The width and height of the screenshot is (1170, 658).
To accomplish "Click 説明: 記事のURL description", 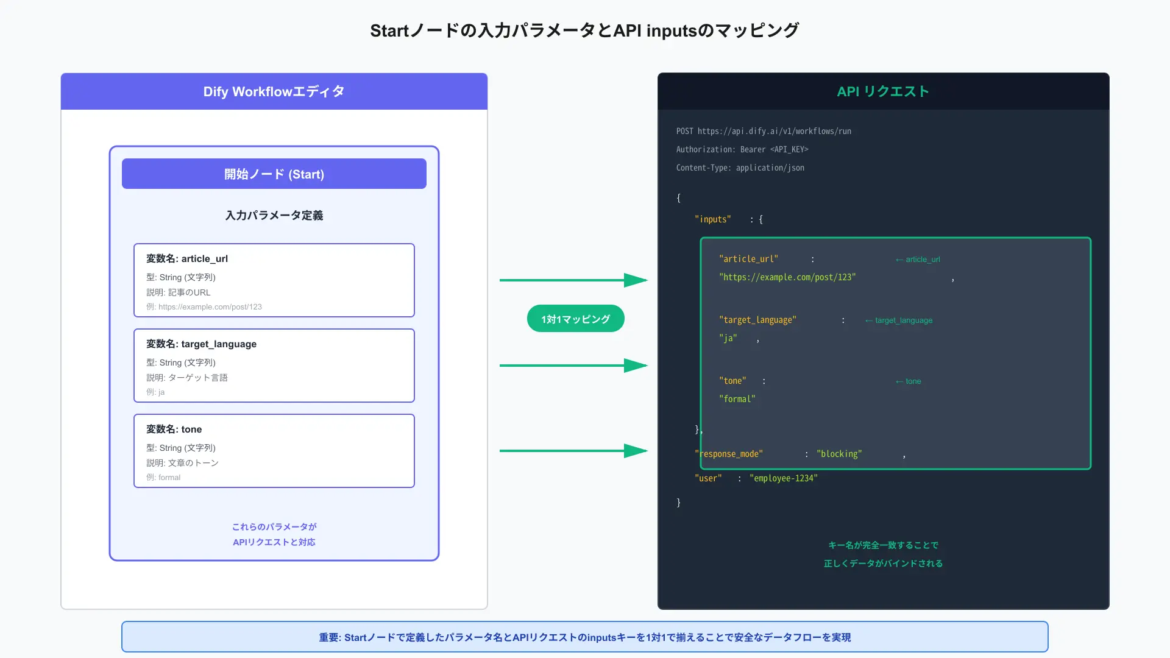I will pyautogui.click(x=178, y=292).
